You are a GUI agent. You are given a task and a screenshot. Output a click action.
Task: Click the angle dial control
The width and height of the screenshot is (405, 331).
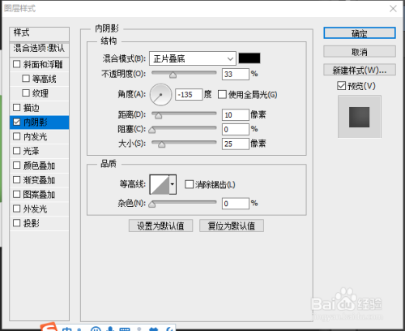click(x=160, y=95)
